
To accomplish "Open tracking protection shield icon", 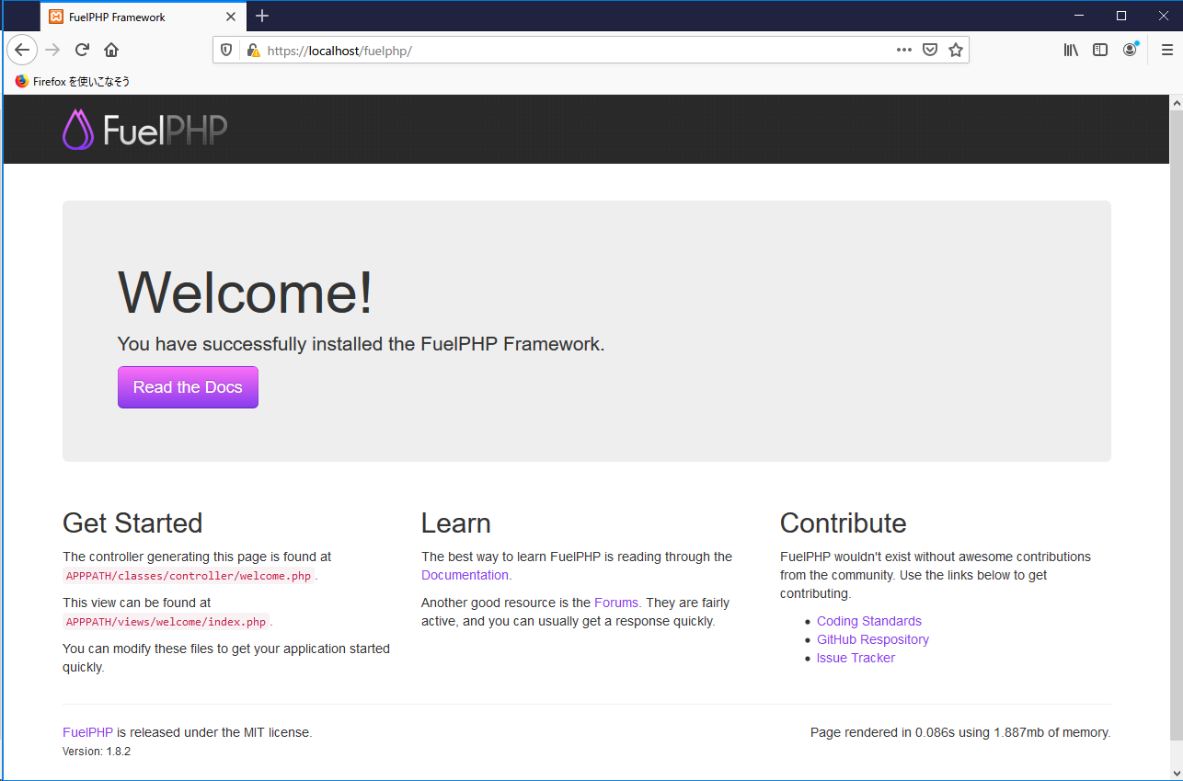I will [226, 51].
